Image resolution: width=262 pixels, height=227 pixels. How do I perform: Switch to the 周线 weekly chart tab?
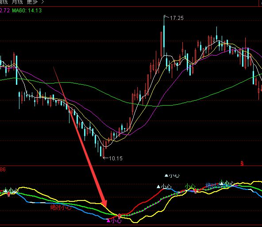click(4, 2)
